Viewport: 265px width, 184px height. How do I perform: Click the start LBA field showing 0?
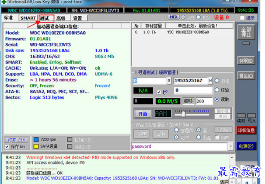(x=149, y=80)
